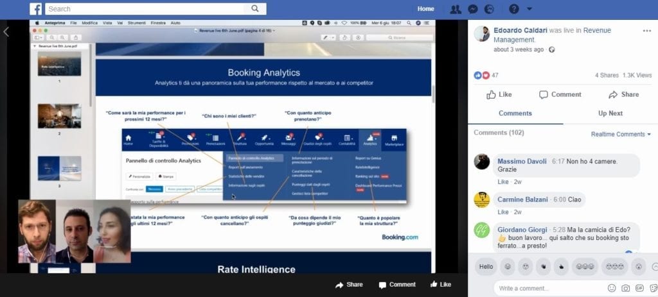Expand the account menu arrow in header

[x=529, y=9]
